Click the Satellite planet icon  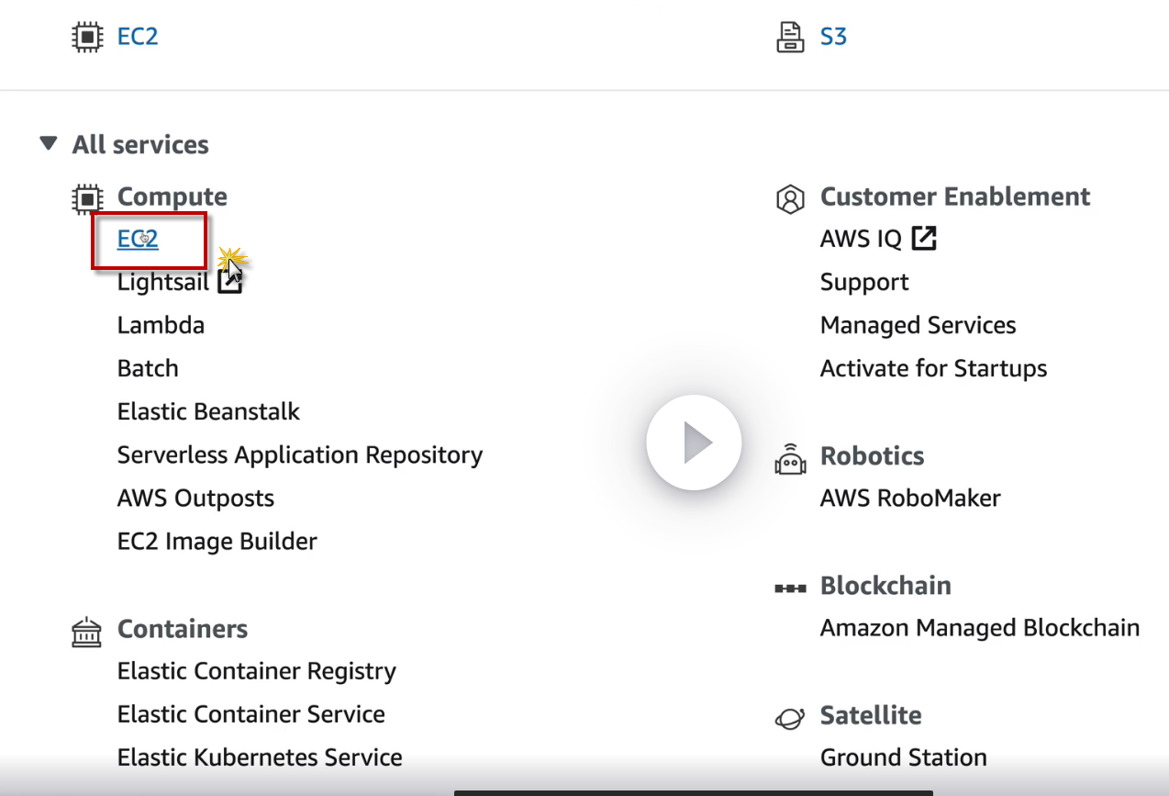790,718
